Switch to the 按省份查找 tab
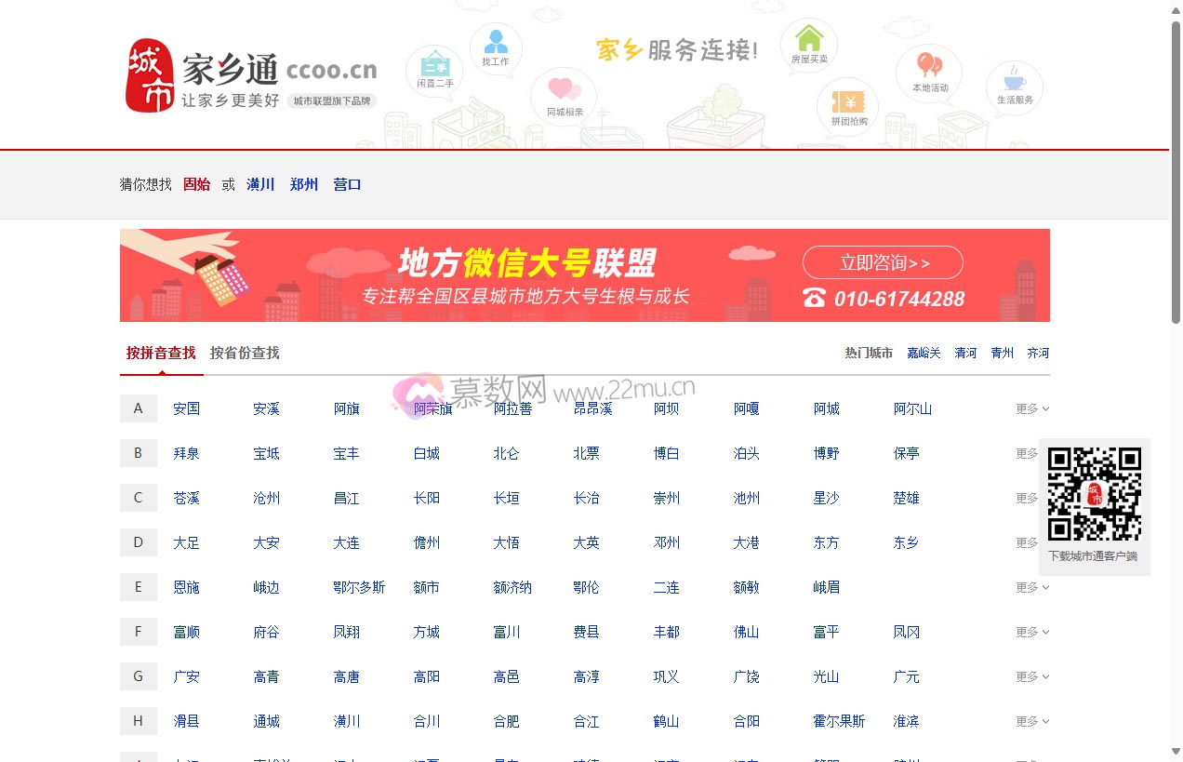Viewport: 1183px width, 762px height. tap(244, 354)
